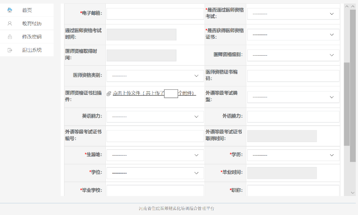Open 首页 menu item
Screen dimensions: 358x215
(x=27, y=10)
